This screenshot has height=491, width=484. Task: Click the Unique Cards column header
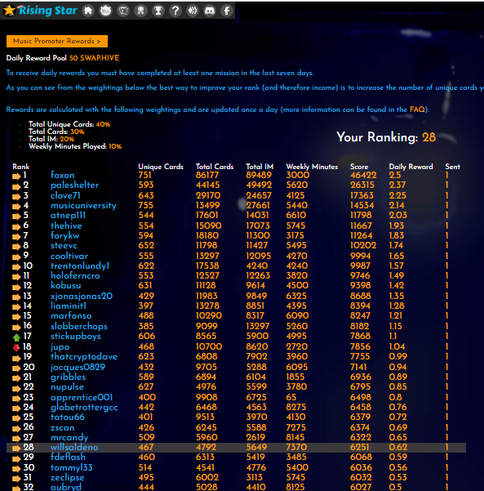click(161, 167)
